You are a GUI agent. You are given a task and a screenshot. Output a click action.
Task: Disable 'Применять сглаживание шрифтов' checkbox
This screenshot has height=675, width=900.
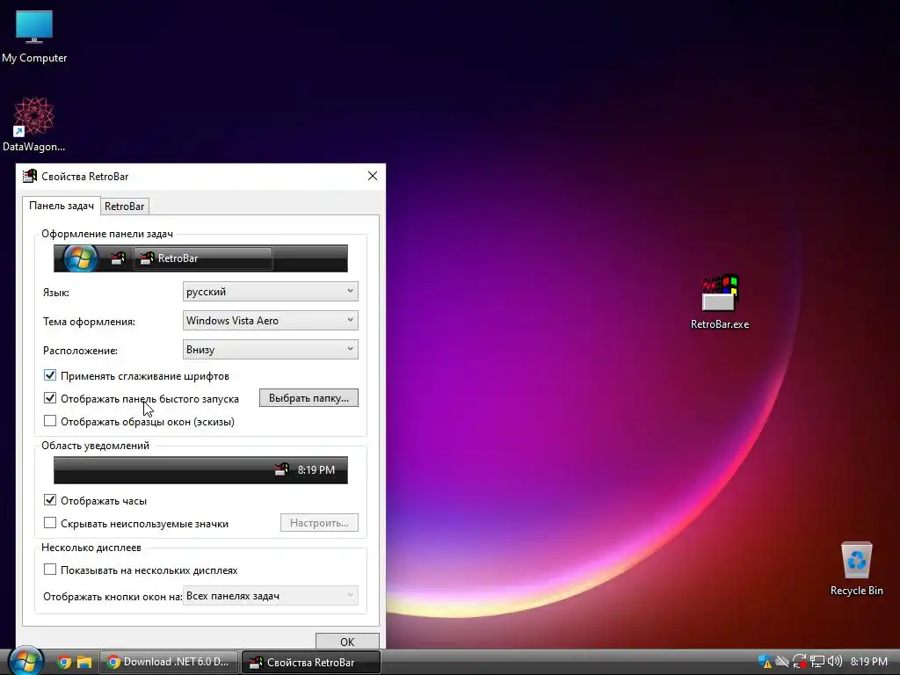point(50,375)
